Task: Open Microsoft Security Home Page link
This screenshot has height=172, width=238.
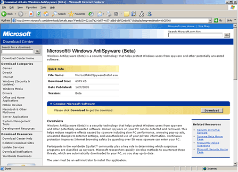Action: pyautogui.click(x=212, y=151)
